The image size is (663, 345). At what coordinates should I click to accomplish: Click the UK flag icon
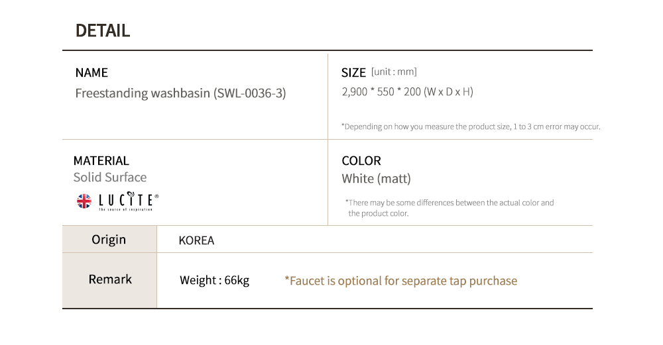[x=84, y=201]
